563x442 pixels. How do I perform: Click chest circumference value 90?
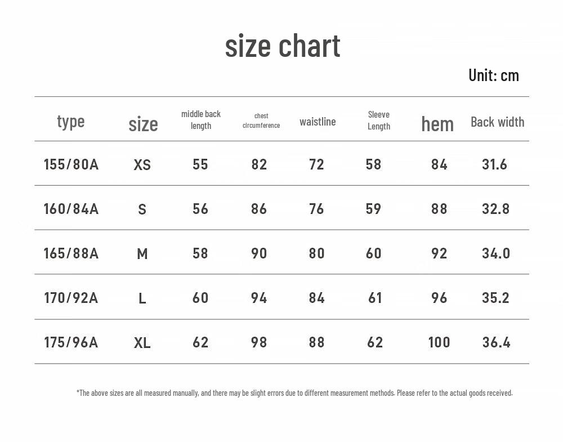tap(259, 253)
